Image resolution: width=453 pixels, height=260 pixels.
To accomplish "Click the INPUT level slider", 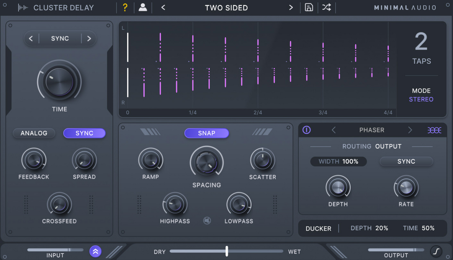I will [x=55, y=250].
